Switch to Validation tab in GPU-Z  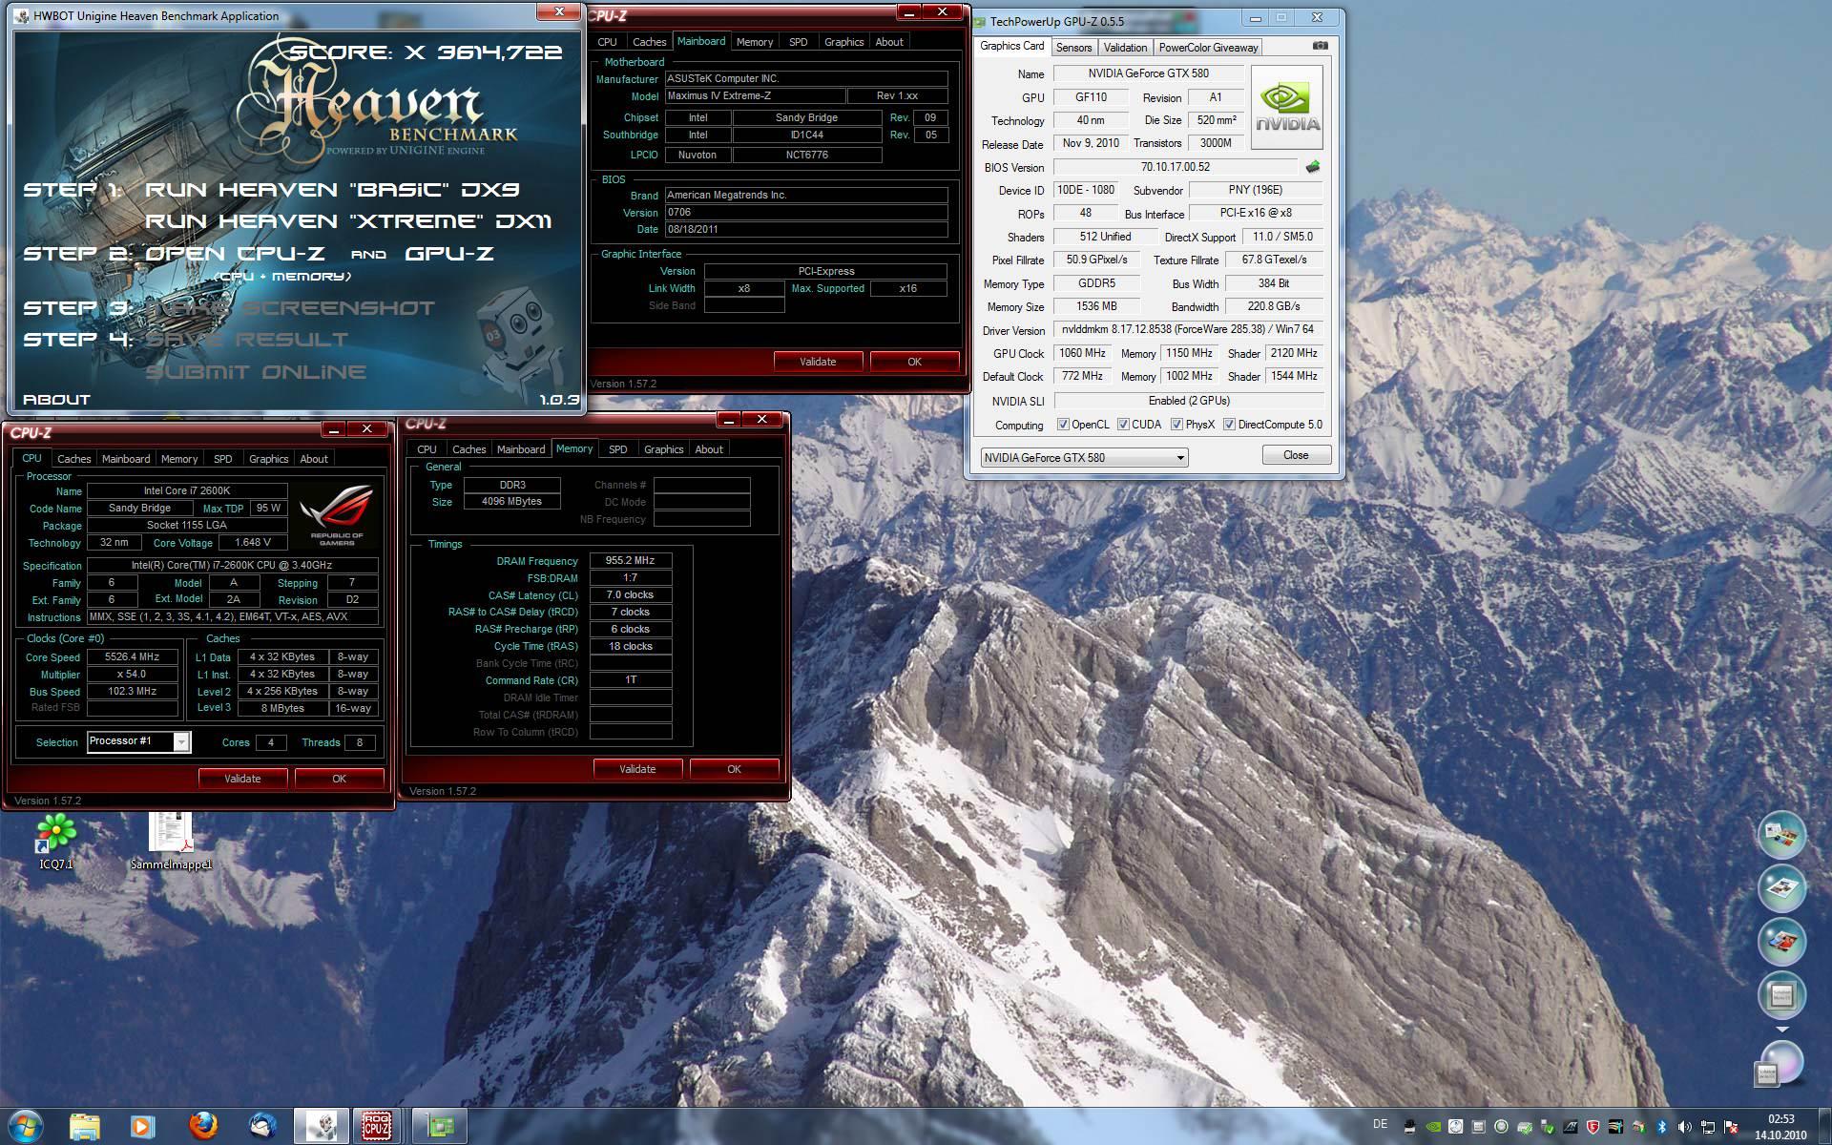point(1125,47)
